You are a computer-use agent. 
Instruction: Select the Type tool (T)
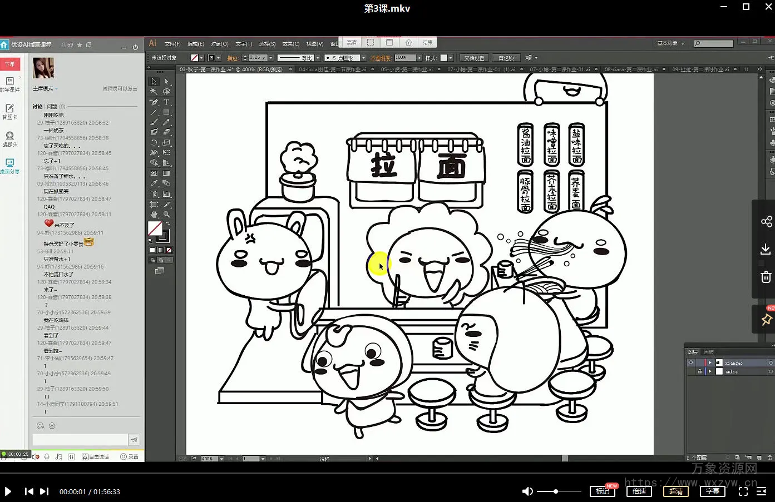tap(166, 102)
